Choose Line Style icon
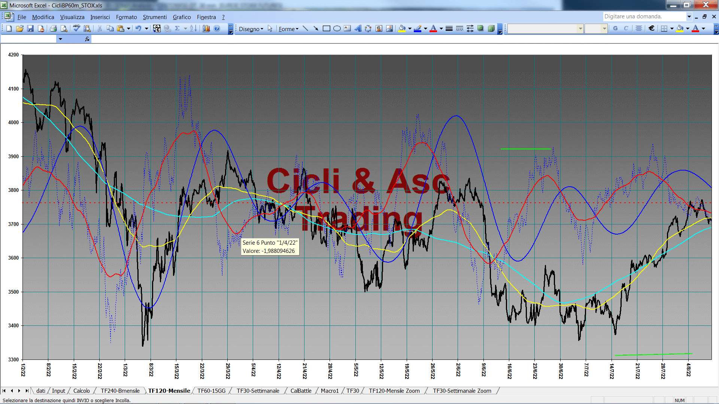This screenshot has height=404, width=719. [x=449, y=28]
